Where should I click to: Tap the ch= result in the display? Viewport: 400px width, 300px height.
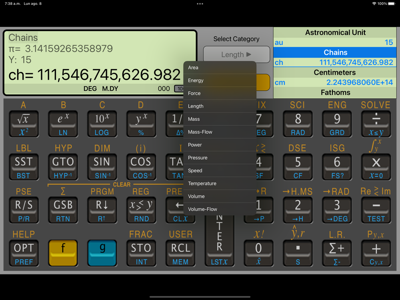click(x=94, y=75)
